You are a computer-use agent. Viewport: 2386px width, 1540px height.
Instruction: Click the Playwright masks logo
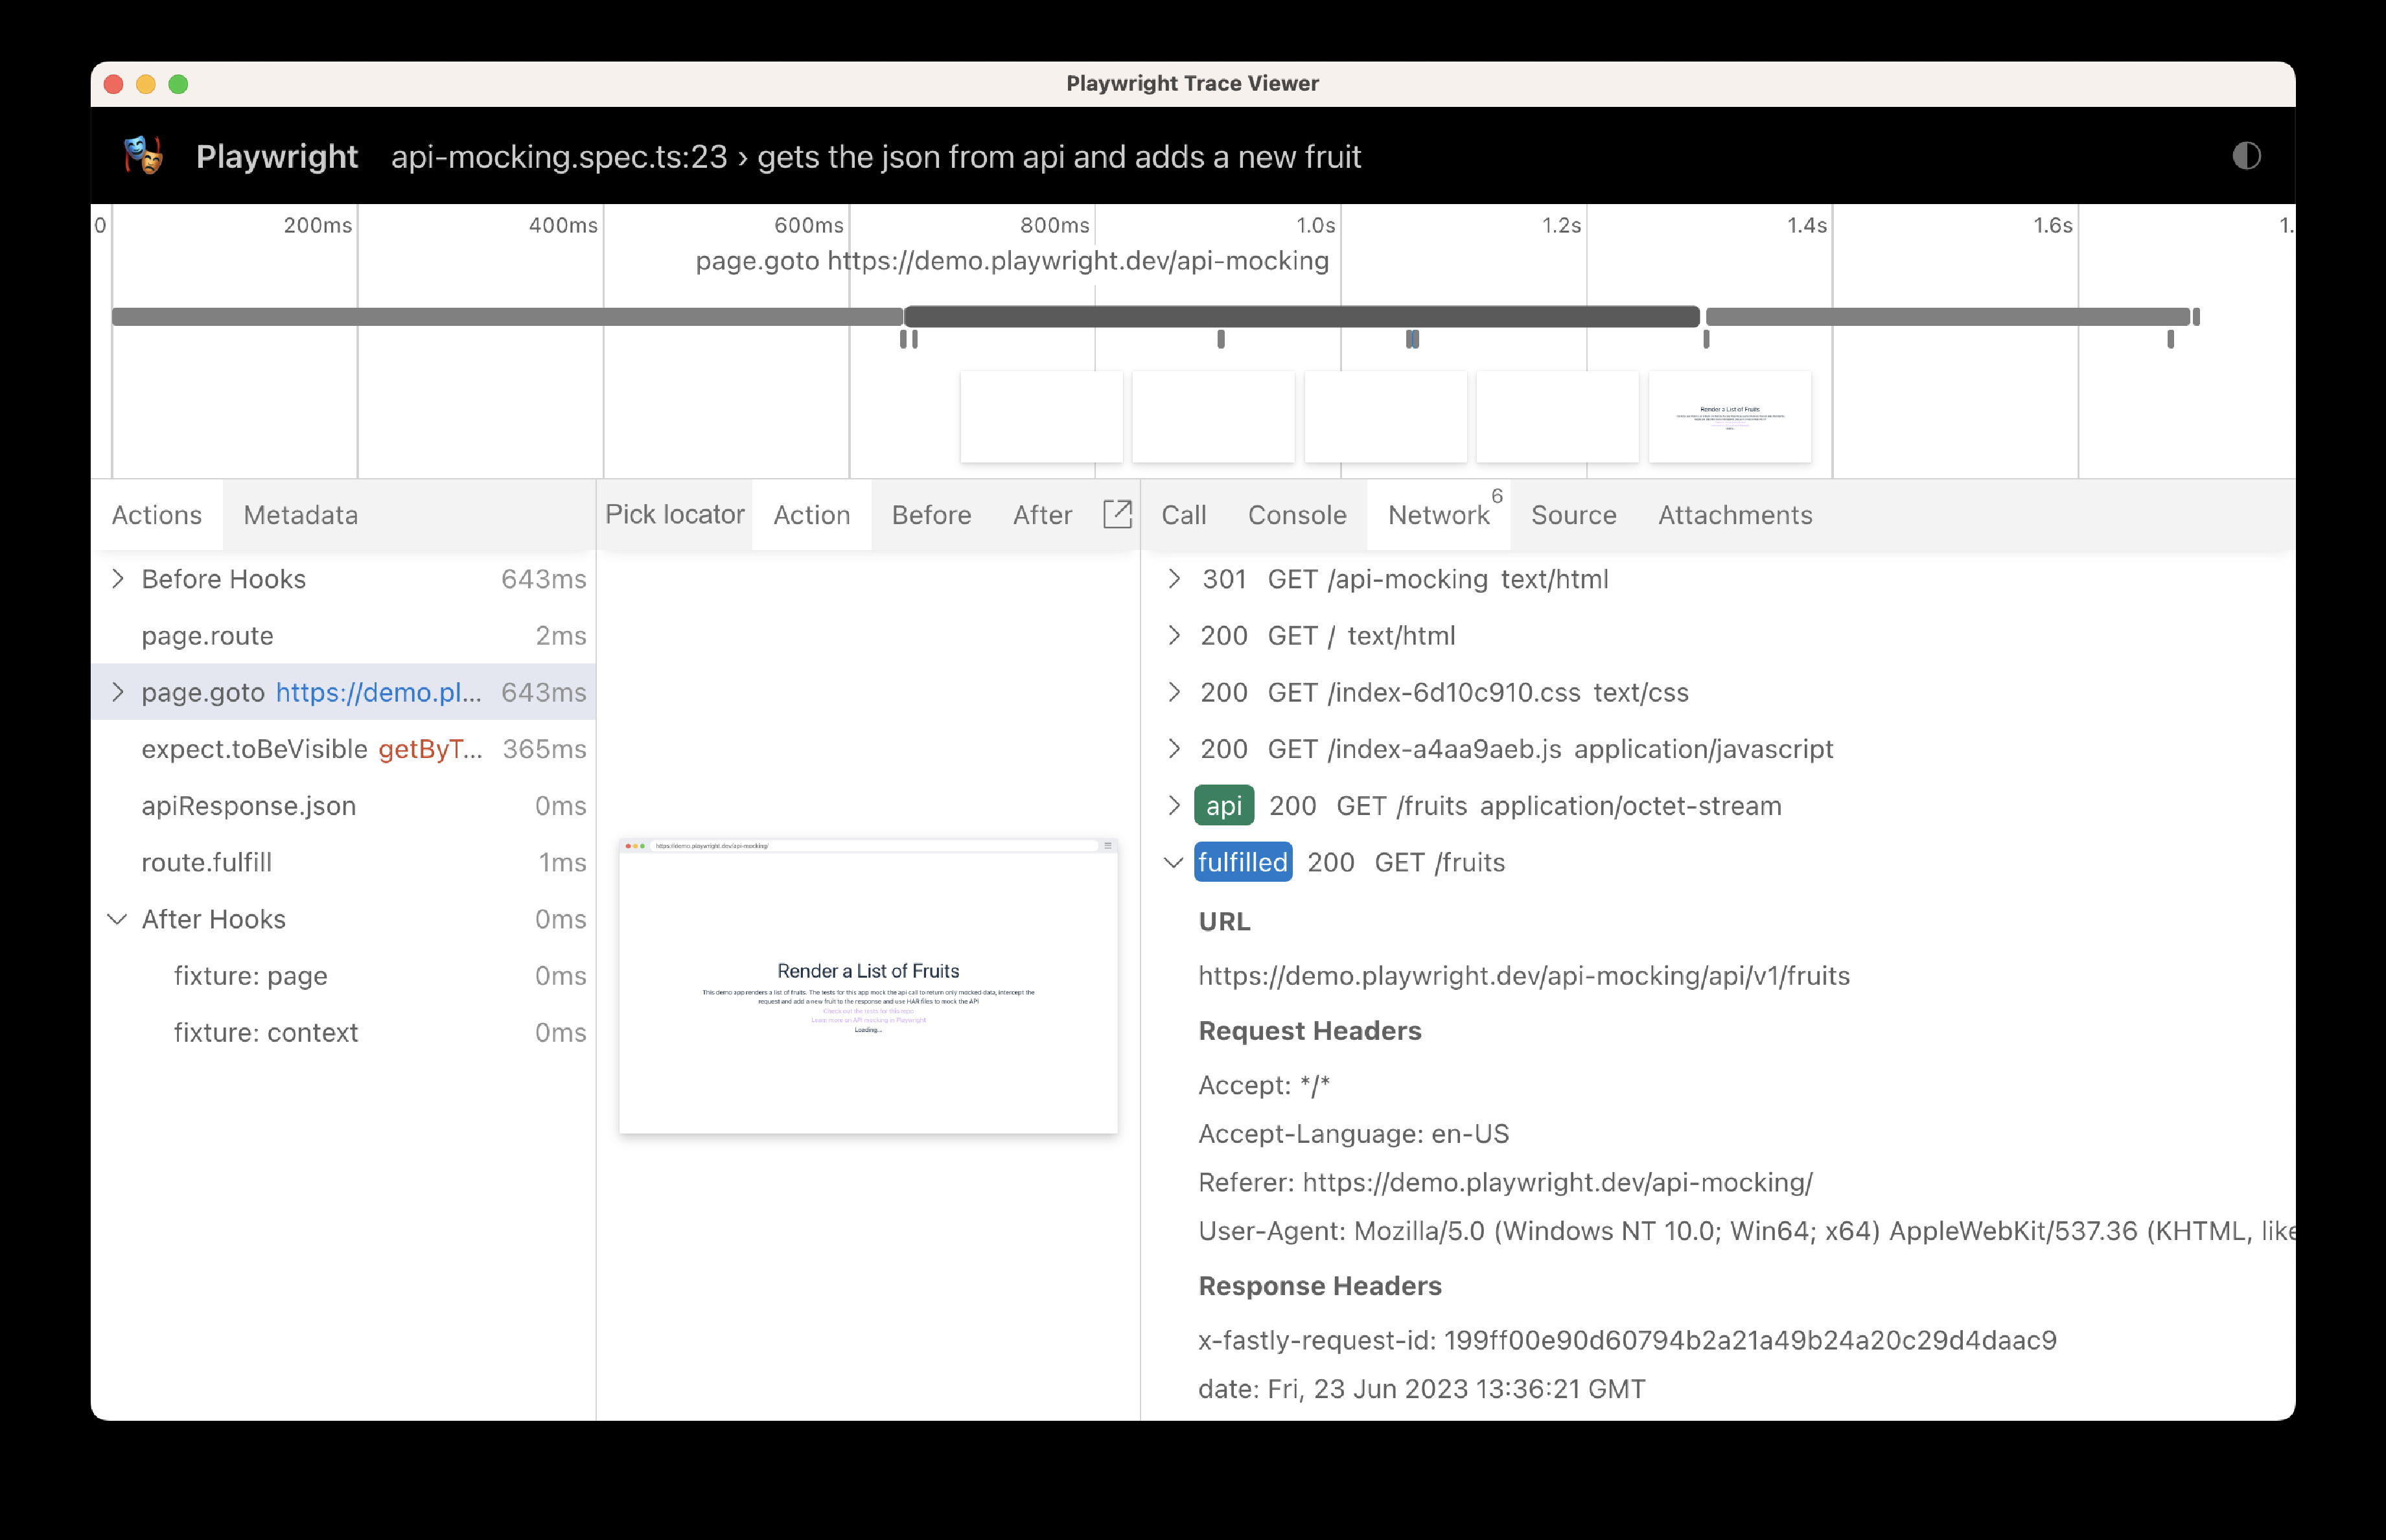(x=143, y=156)
